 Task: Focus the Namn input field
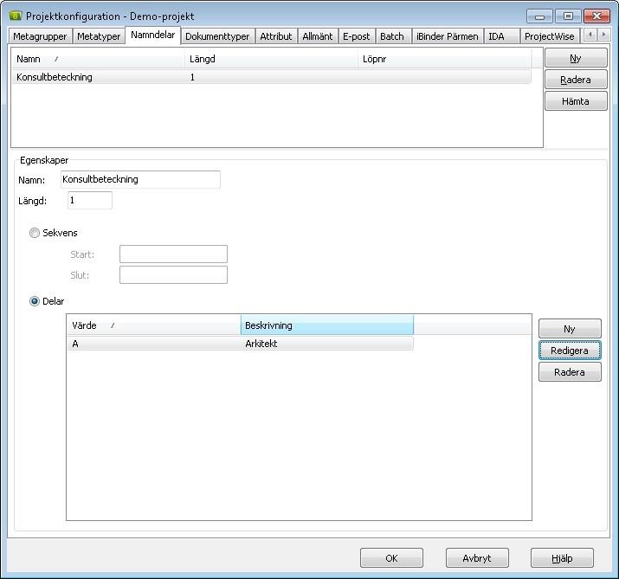[x=140, y=179]
